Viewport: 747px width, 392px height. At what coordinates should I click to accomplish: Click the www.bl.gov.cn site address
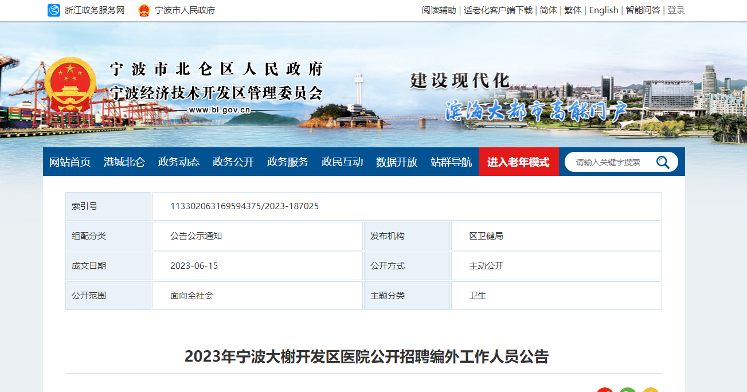220,110
